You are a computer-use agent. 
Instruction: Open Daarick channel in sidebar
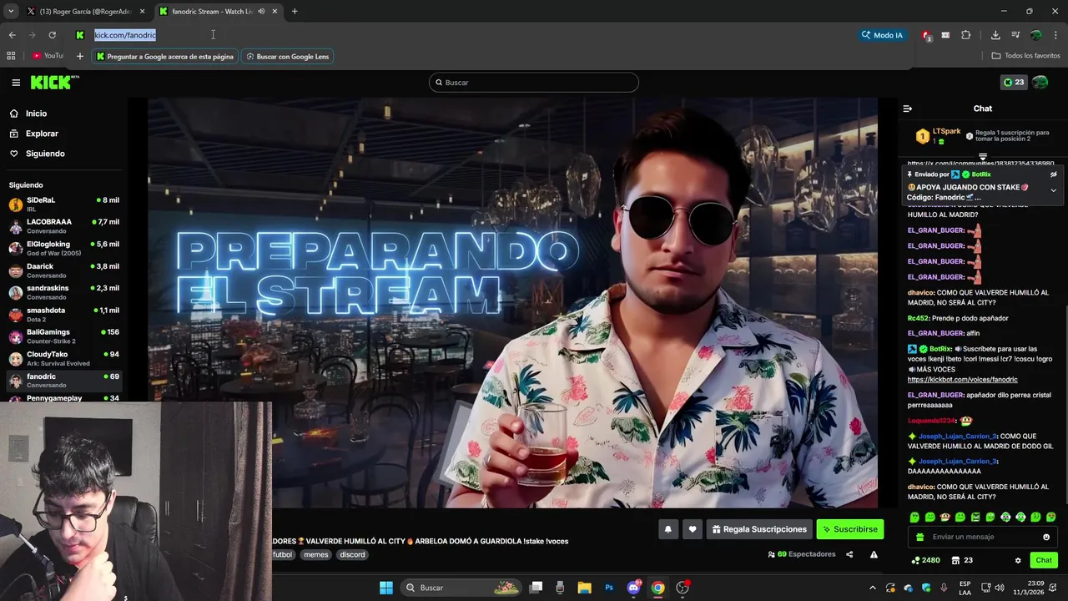point(64,270)
